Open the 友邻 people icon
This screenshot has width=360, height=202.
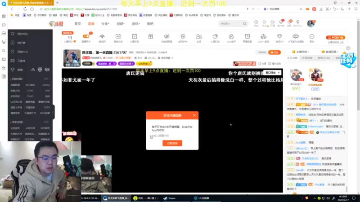coord(199,36)
